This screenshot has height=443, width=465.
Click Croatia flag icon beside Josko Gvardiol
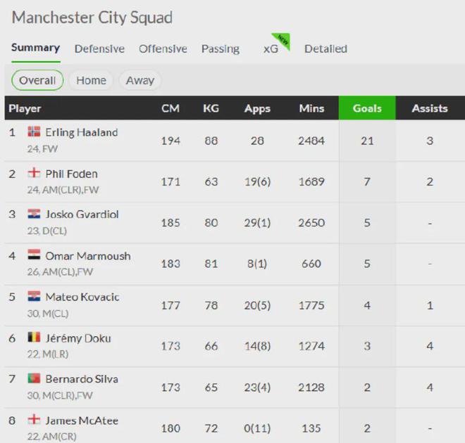[x=34, y=214]
